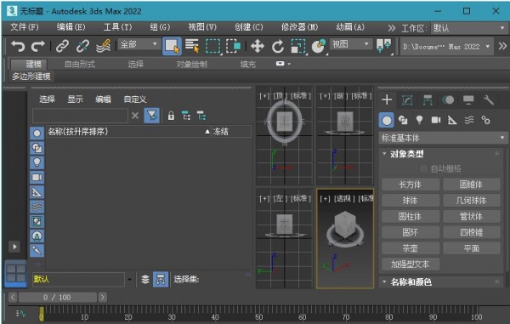Open the 修改器(M) menu
510x324 pixels.
coord(299,27)
